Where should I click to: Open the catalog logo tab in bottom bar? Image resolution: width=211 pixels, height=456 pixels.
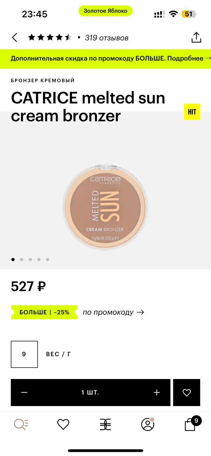(x=105, y=424)
